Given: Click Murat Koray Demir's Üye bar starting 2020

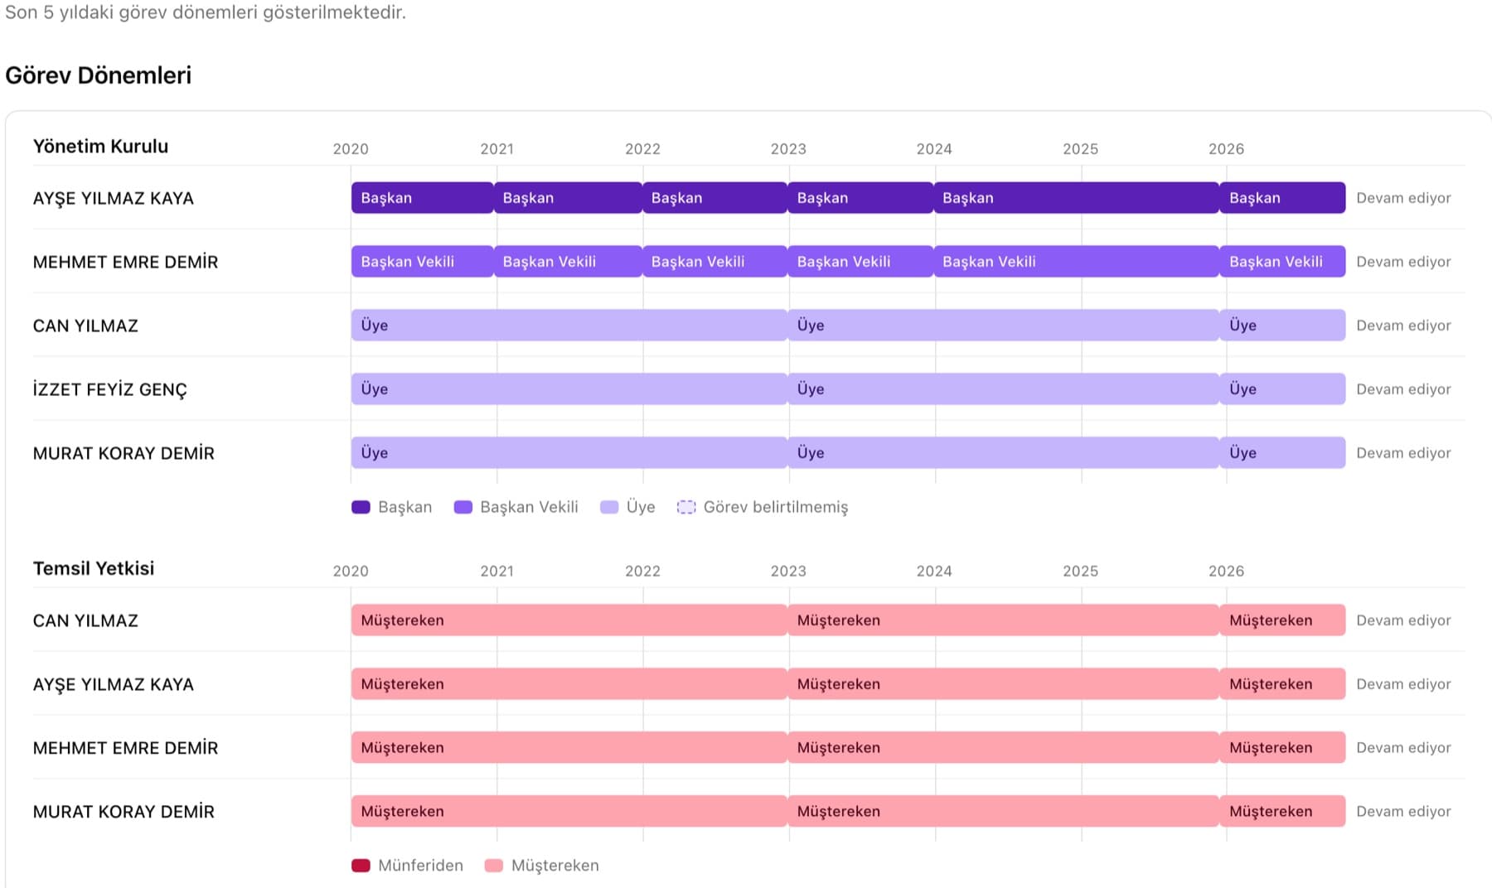Looking at the screenshot, I should (x=569, y=453).
